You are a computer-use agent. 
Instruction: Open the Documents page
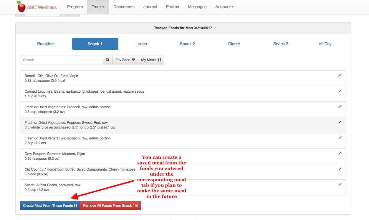click(x=124, y=7)
